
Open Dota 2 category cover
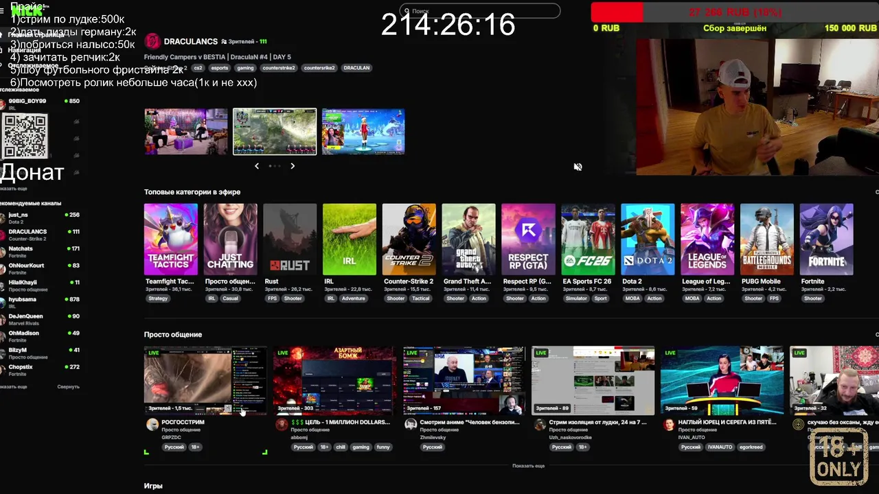click(648, 239)
